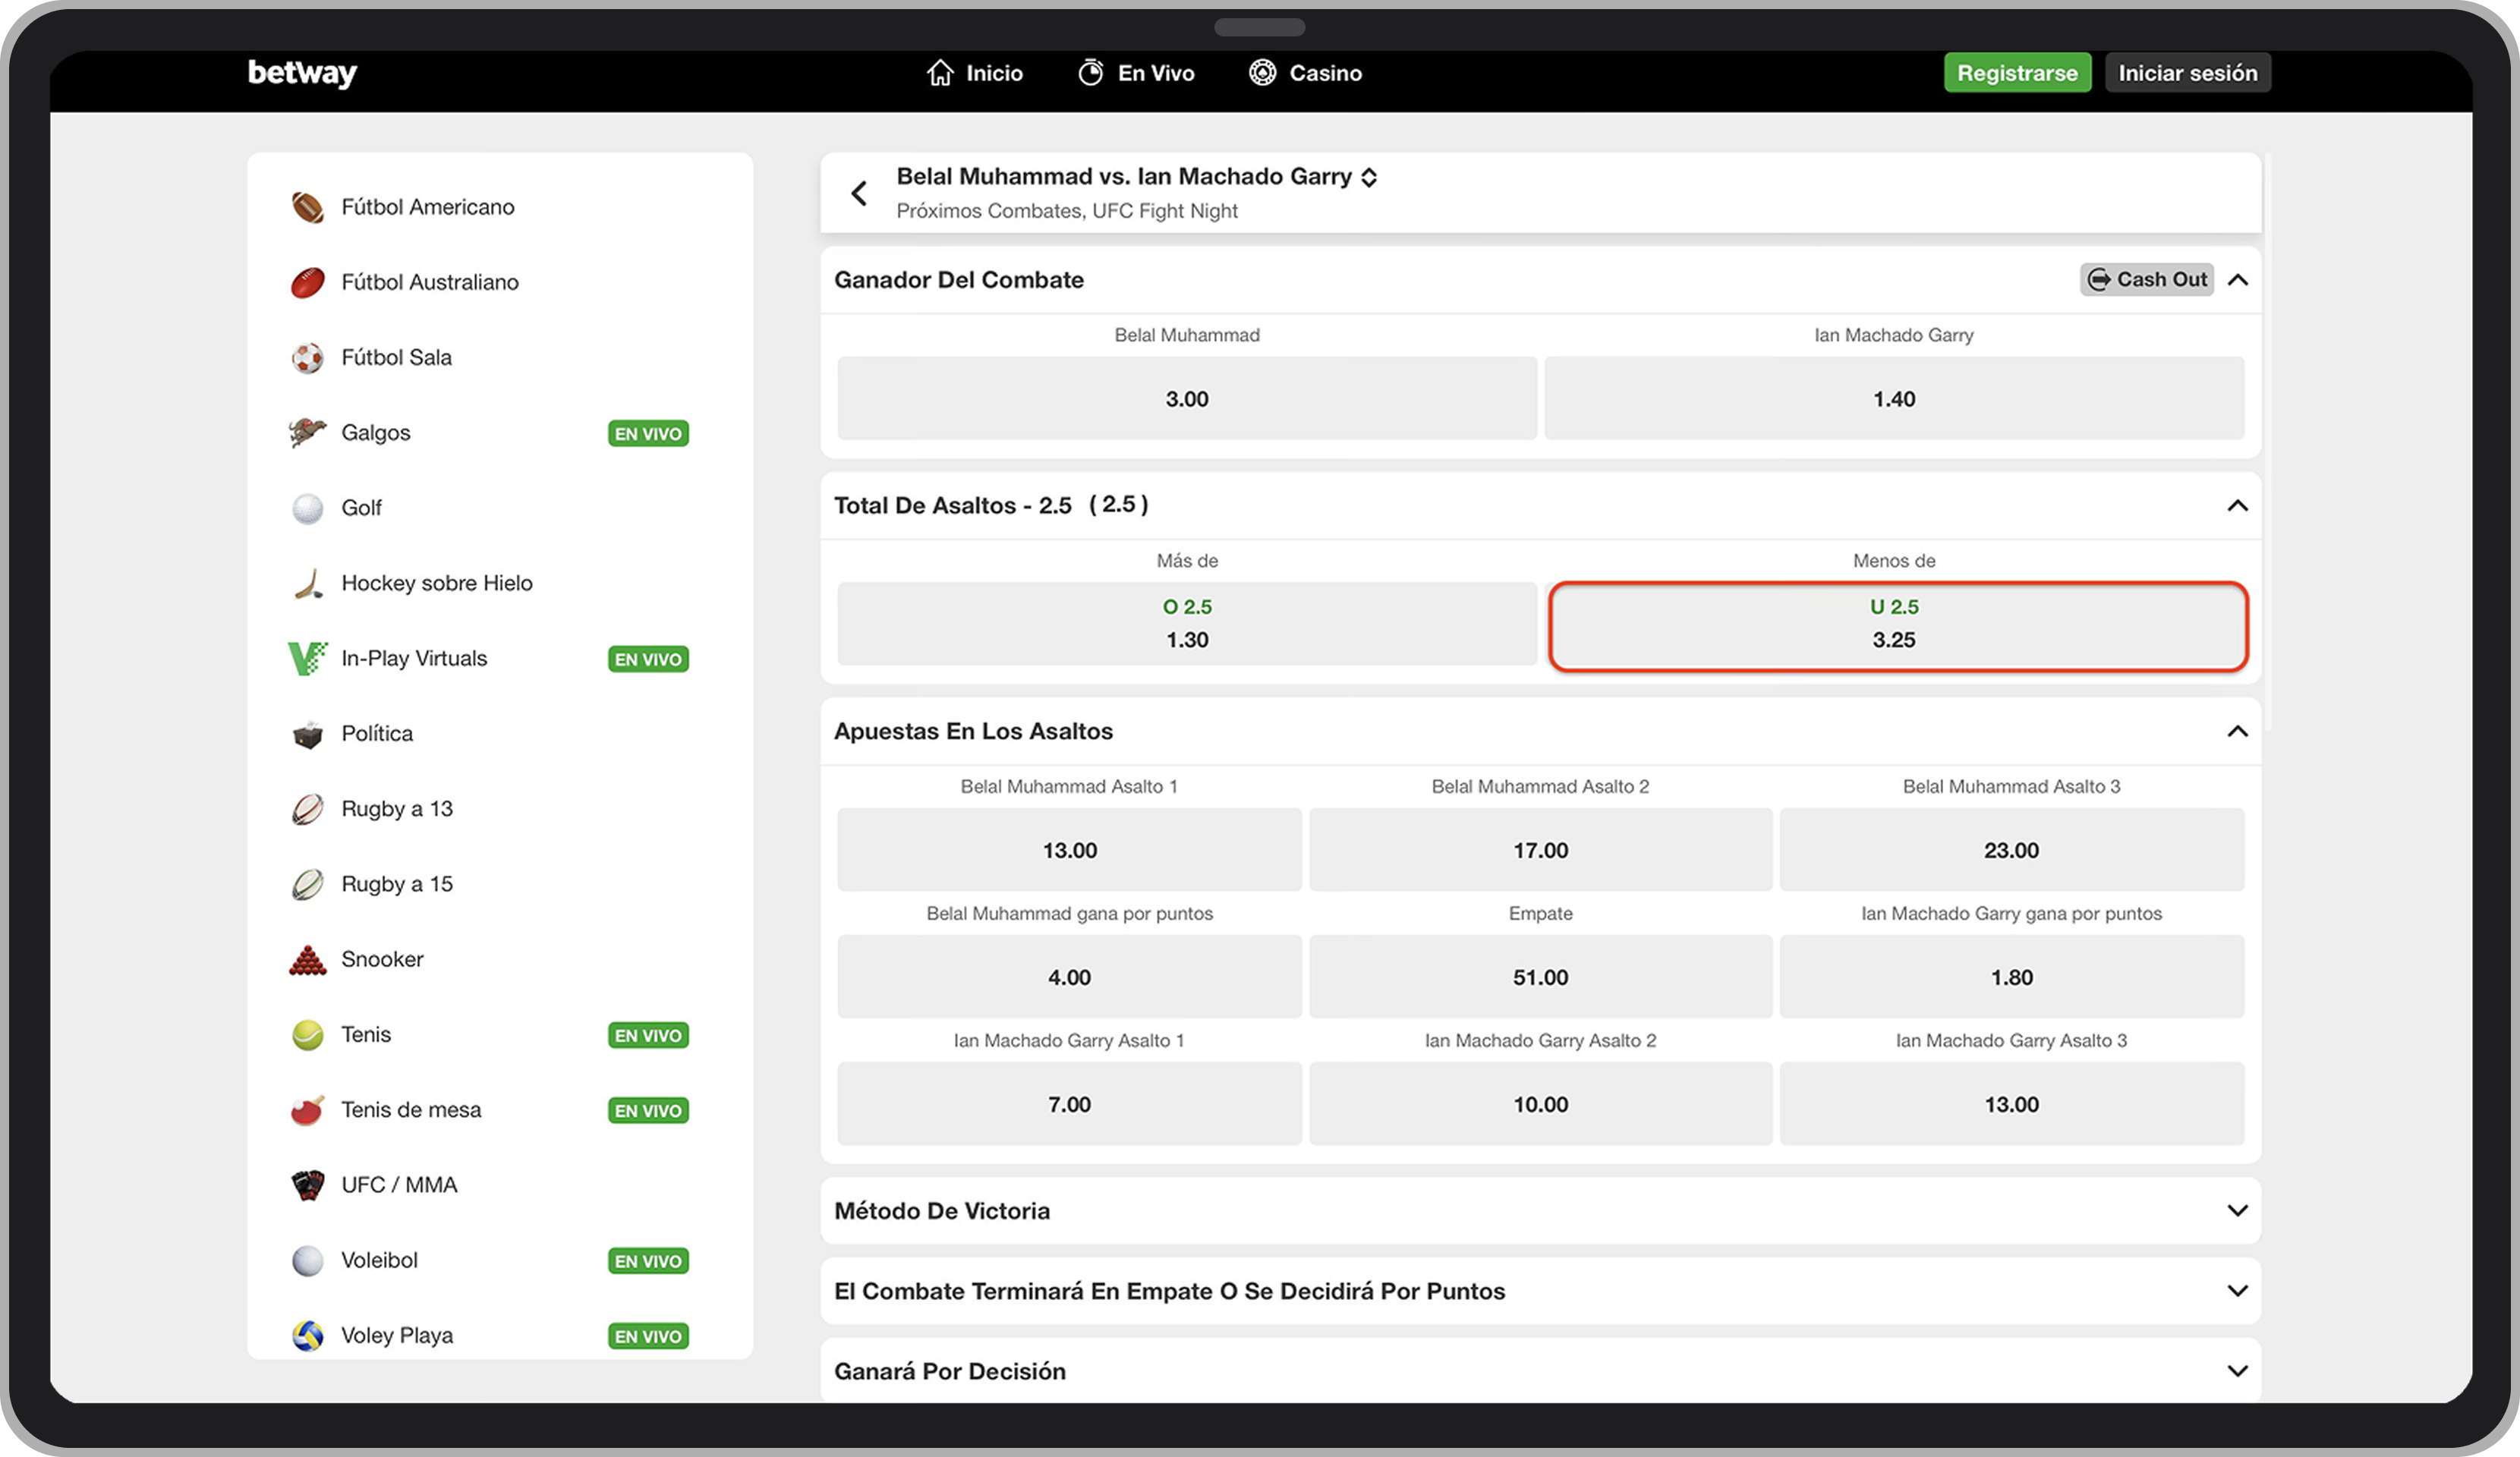
Task: Select the Fútbol Americano sport icon
Action: tap(307, 206)
